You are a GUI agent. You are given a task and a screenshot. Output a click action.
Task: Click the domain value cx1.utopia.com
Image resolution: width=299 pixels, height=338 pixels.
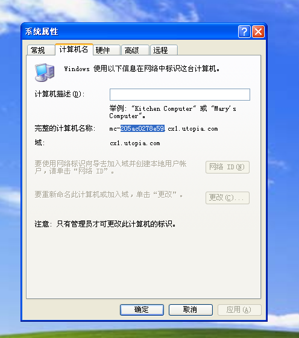click(x=135, y=143)
